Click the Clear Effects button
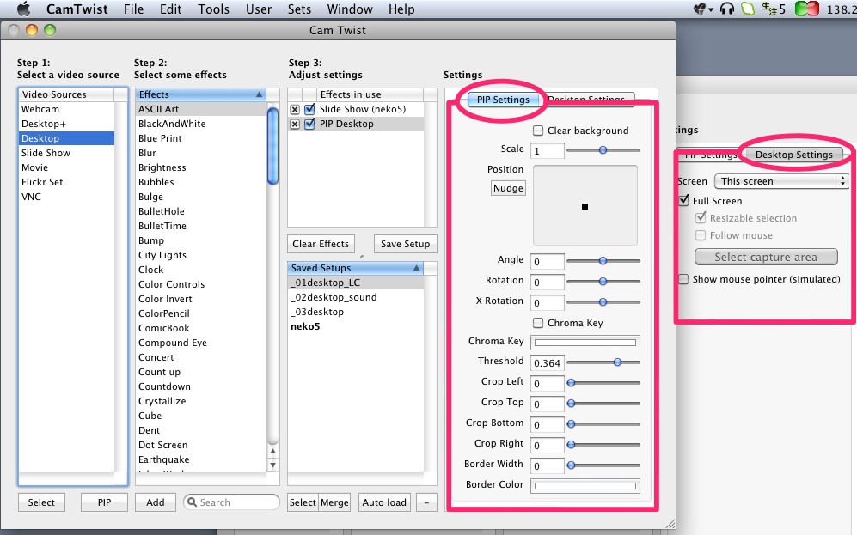The width and height of the screenshot is (857, 535). click(321, 244)
